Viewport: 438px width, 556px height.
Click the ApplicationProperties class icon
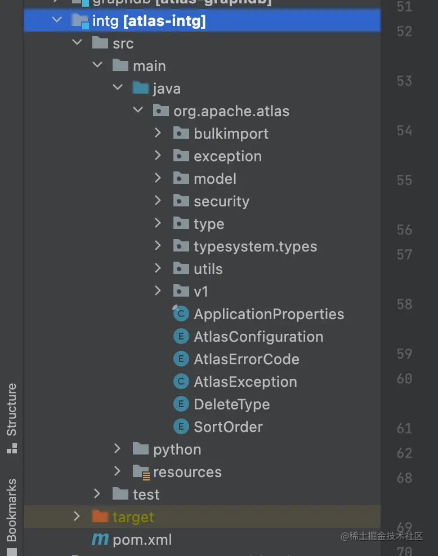181,314
